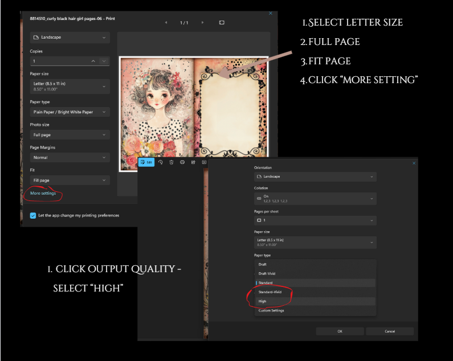Select Draft from the quality list
Viewport: 453px width, 361px height.
point(315,265)
